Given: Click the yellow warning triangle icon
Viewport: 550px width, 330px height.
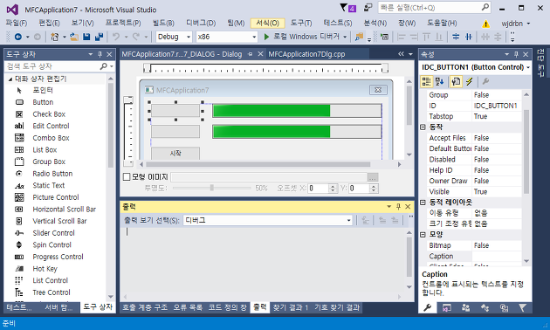Looking at the screenshot, I should coord(485,24).
